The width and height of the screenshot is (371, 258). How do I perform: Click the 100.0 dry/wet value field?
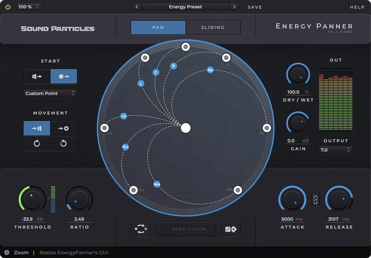(x=298, y=92)
